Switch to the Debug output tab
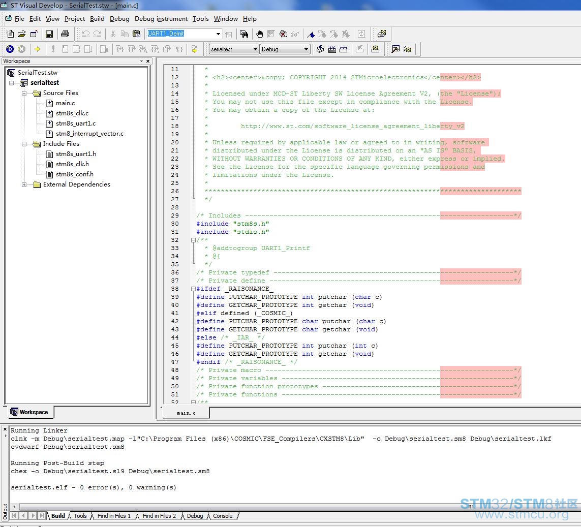Screen dimensions: 581x527 (195, 516)
